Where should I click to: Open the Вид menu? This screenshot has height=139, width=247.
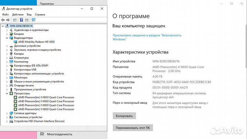[x=29, y=14]
